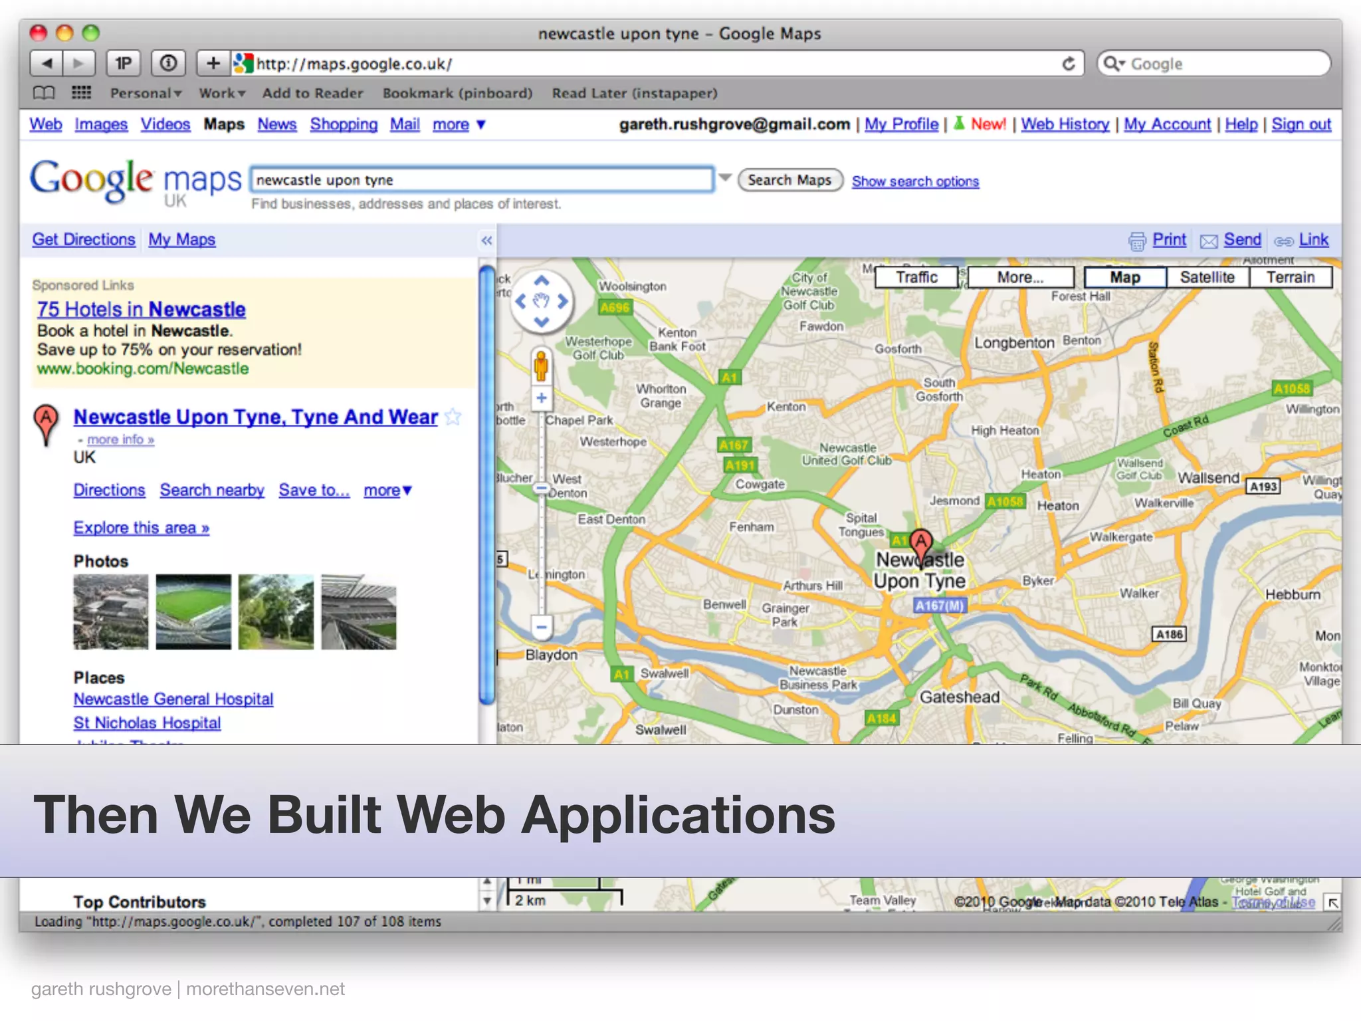Click the maps favicon in address bar
The height and width of the screenshot is (1021, 1361).
pyautogui.click(x=244, y=64)
